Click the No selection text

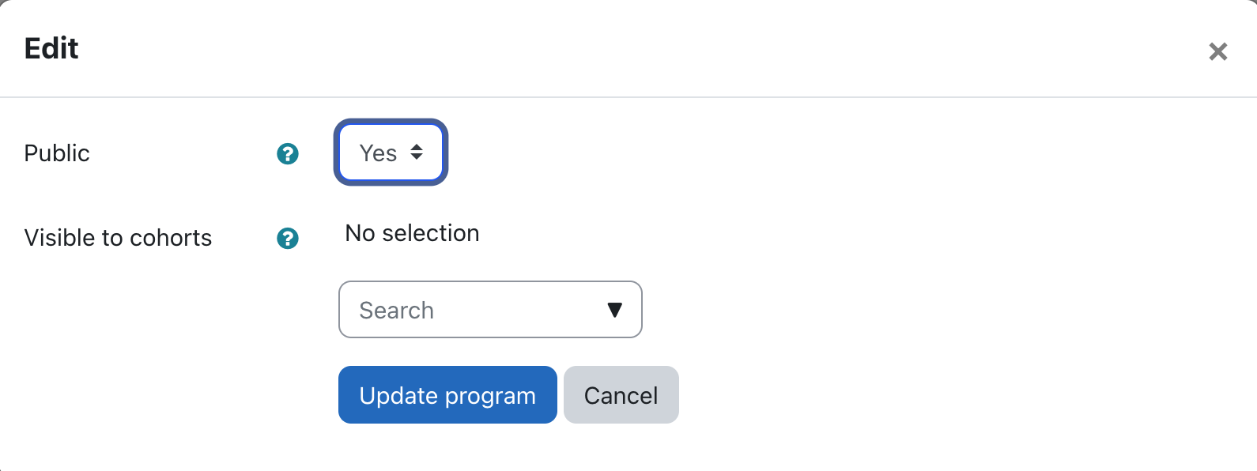coord(412,233)
